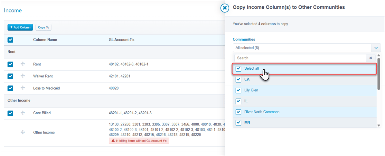Click drag handle icon for Waiver Rent
The width and height of the screenshot is (385, 156).
23,76
